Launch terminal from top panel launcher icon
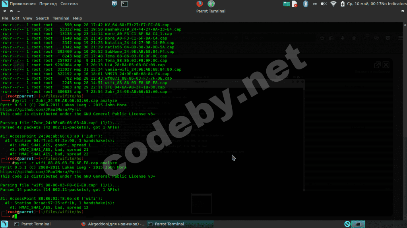 [124, 4]
